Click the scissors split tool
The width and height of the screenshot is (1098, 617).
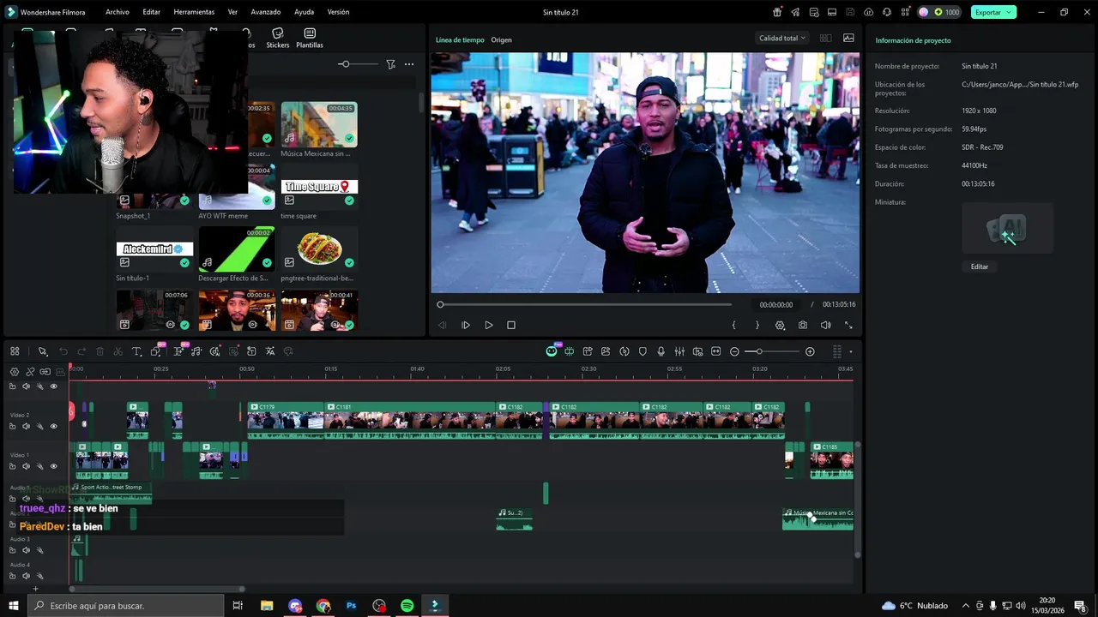click(118, 351)
